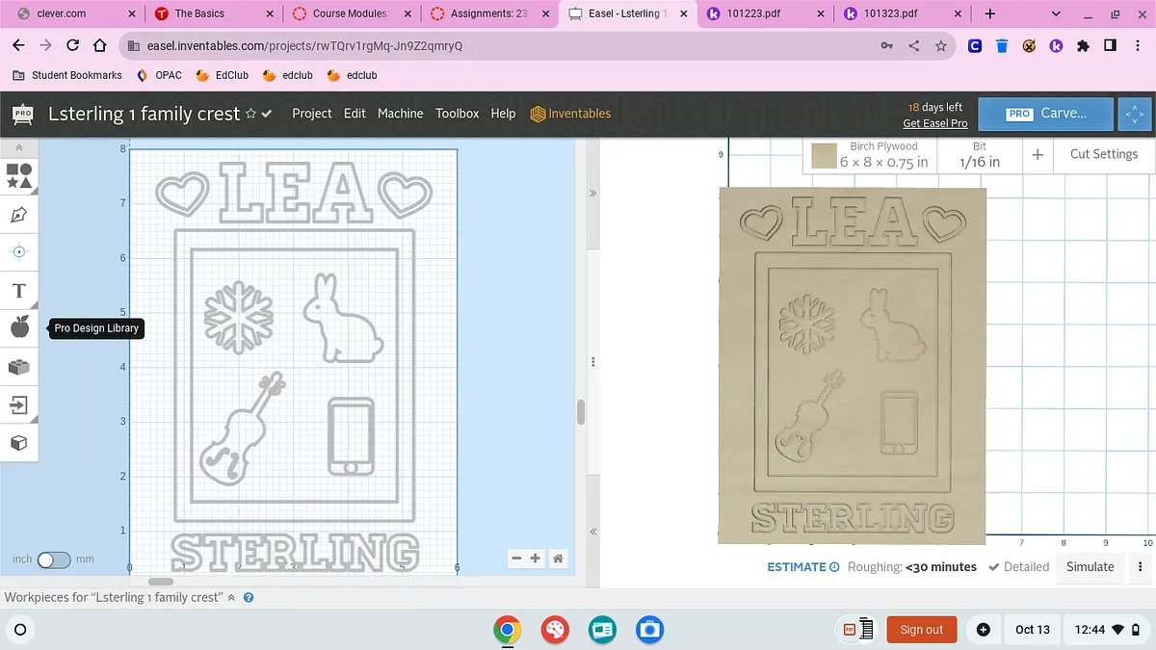Expand the Workpieces panel chevron
Viewport: 1156px width, 650px height.
(231, 598)
